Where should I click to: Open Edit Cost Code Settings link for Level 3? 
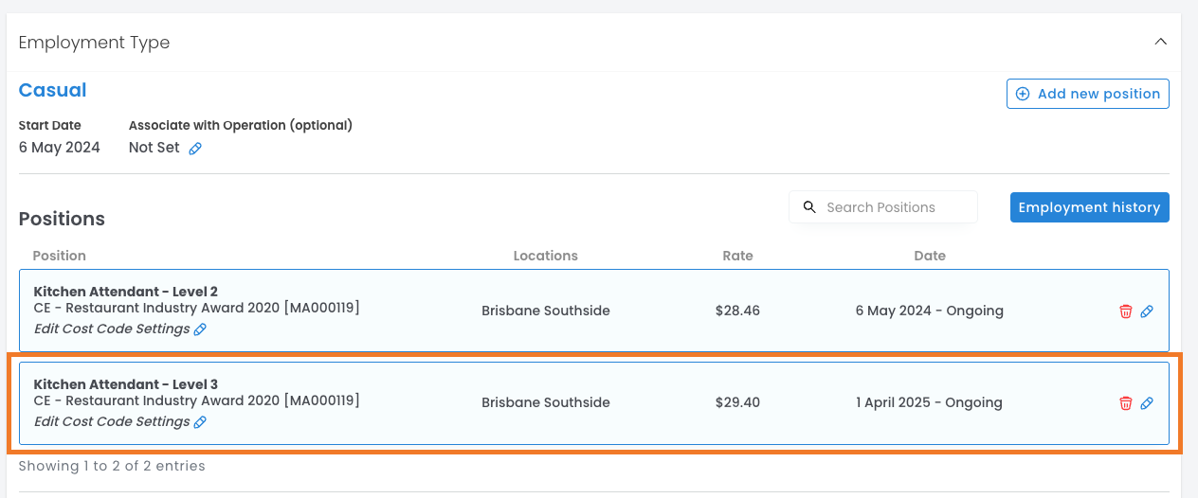112,421
